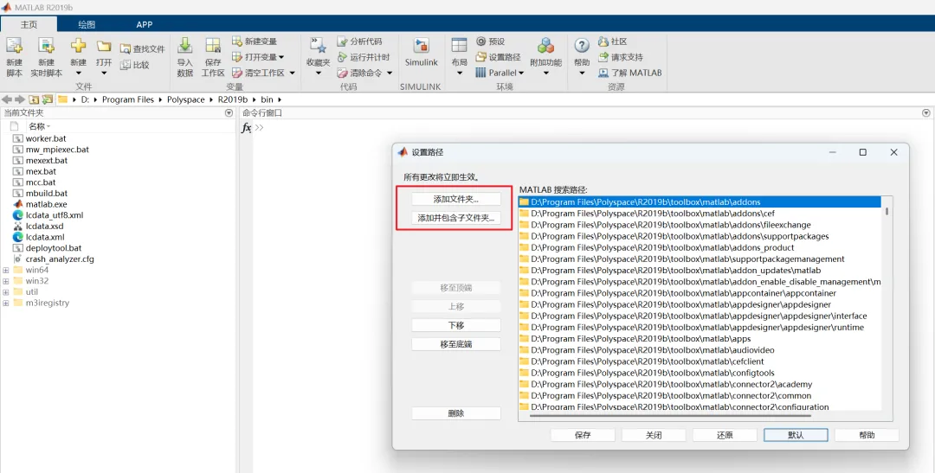Switch to the 绘图 tab

pos(87,24)
